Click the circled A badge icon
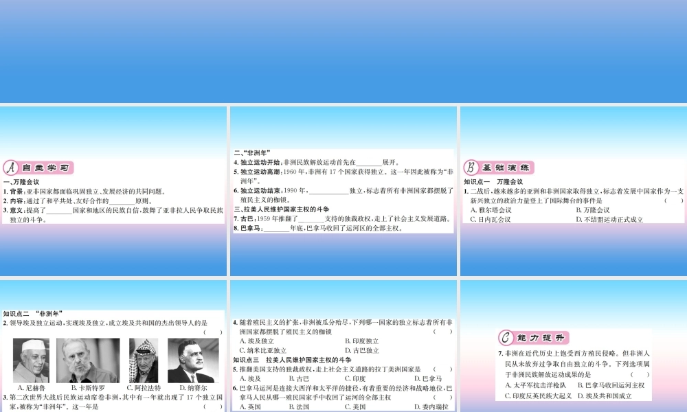 click(10, 168)
